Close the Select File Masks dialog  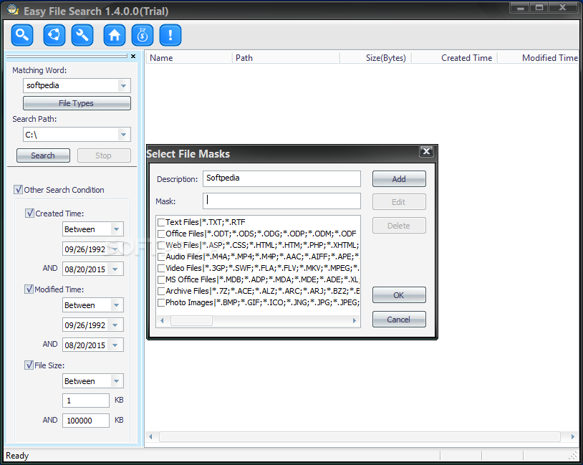coord(426,151)
